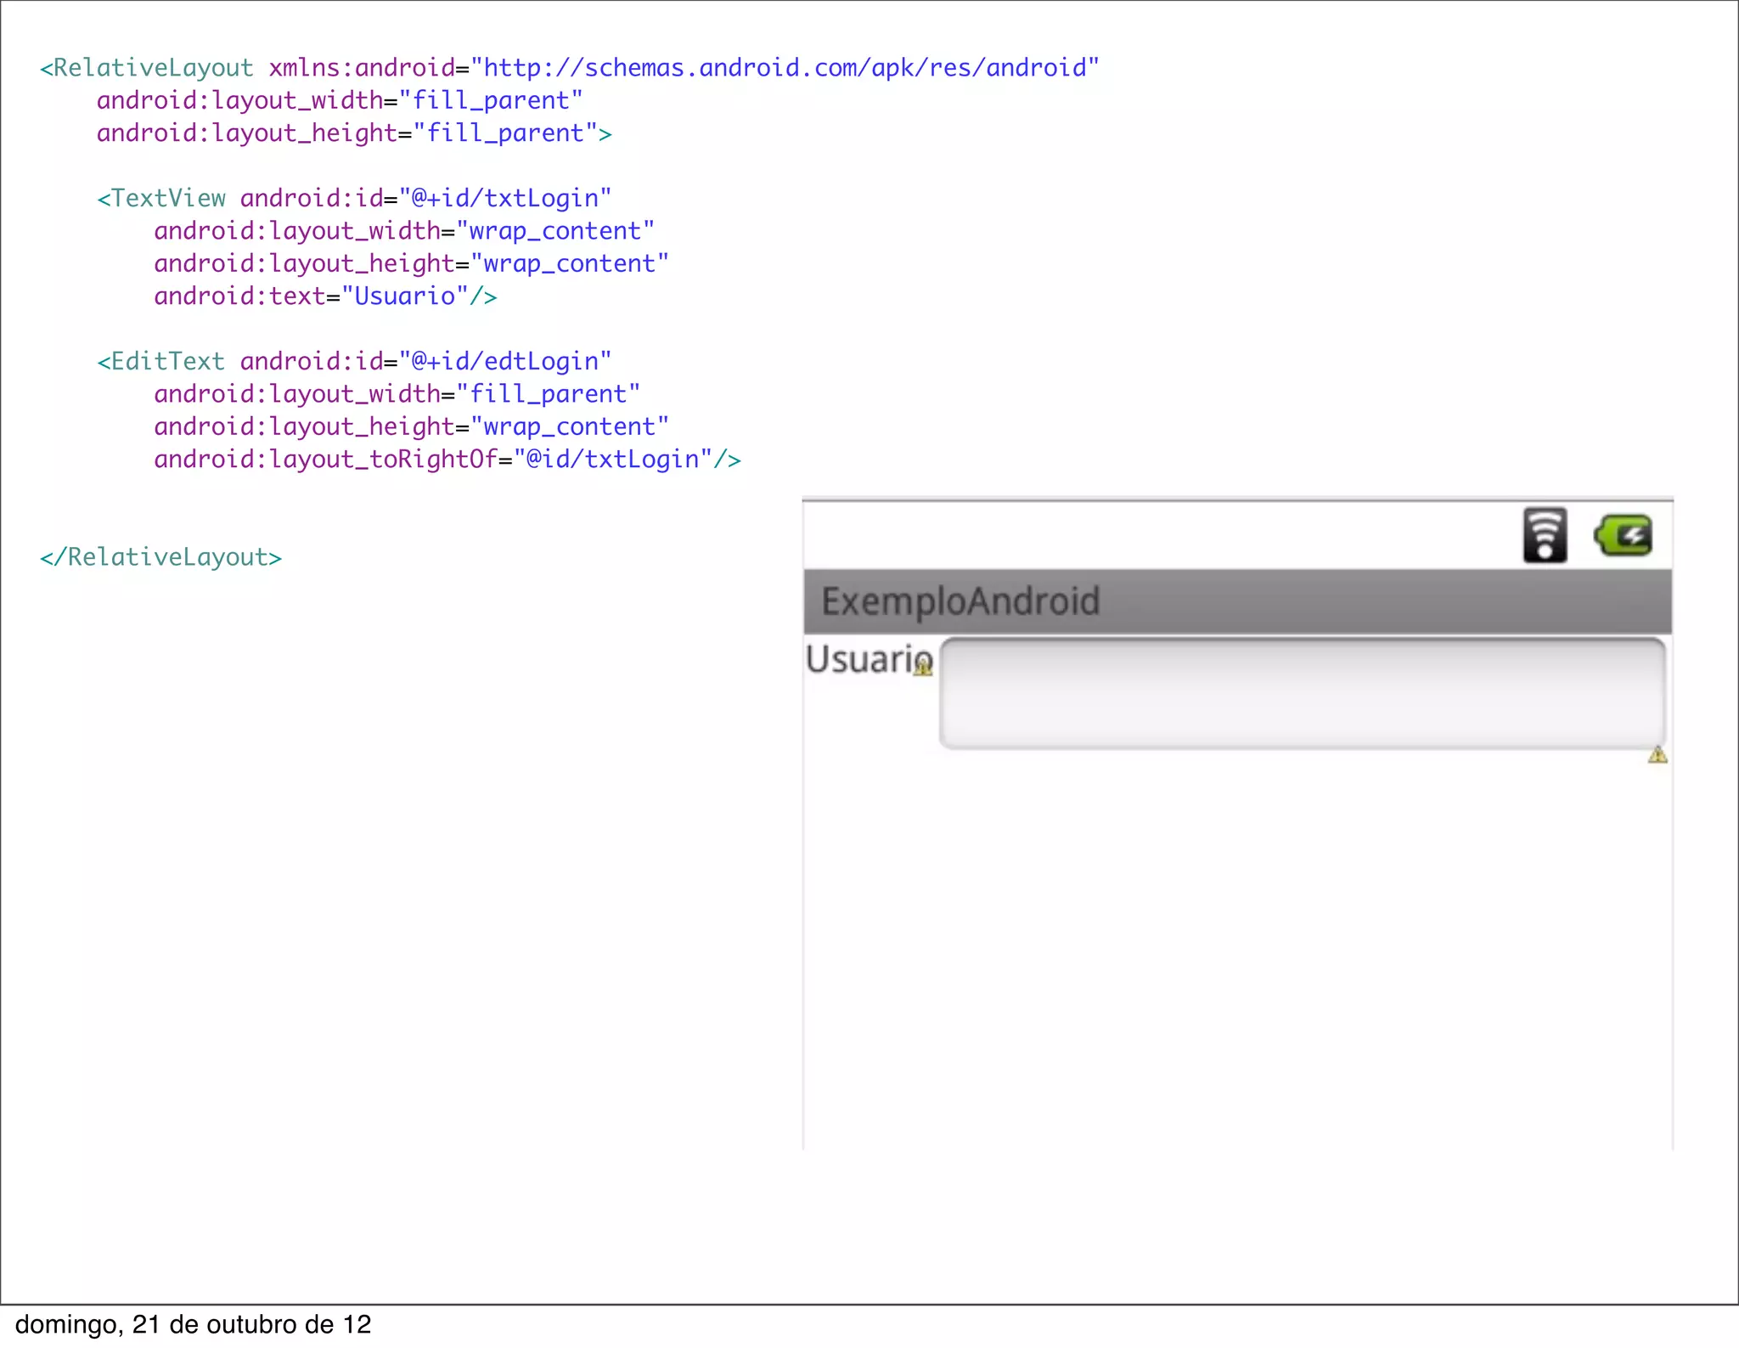Screen dimensions: 1739x1348
Task: Click RelativeLayout's layout_height "fill_parent" line
Action: coord(353,133)
